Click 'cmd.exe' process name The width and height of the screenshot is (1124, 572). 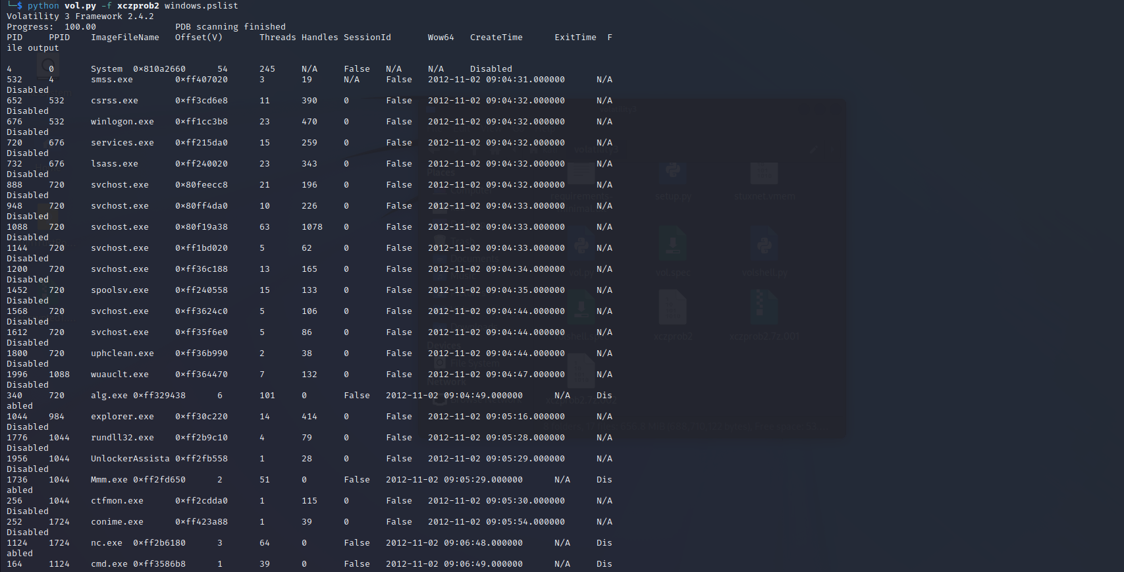tap(109, 564)
